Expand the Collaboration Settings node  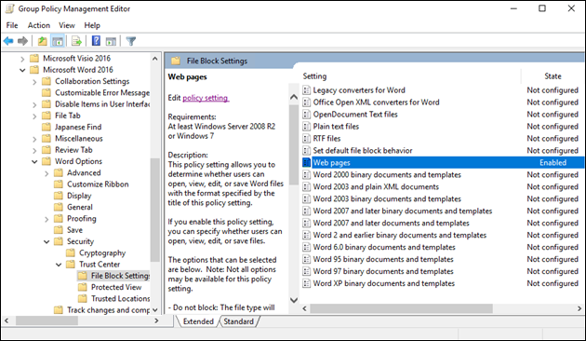click(x=34, y=82)
